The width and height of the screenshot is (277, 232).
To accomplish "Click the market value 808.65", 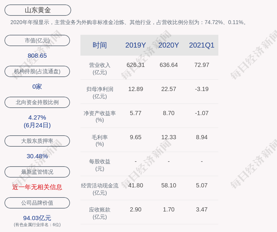I will click(37, 56).
